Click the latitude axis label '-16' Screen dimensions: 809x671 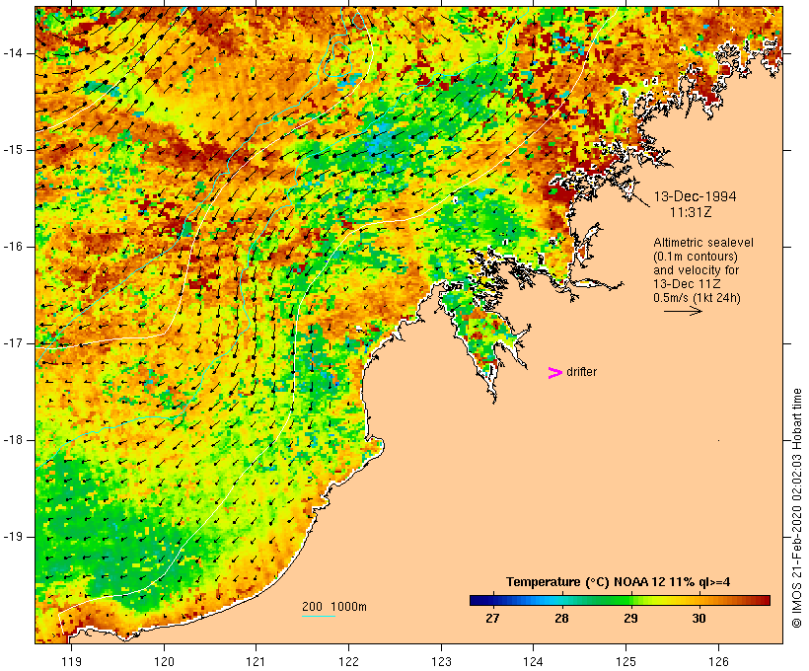tap(14, 247)
